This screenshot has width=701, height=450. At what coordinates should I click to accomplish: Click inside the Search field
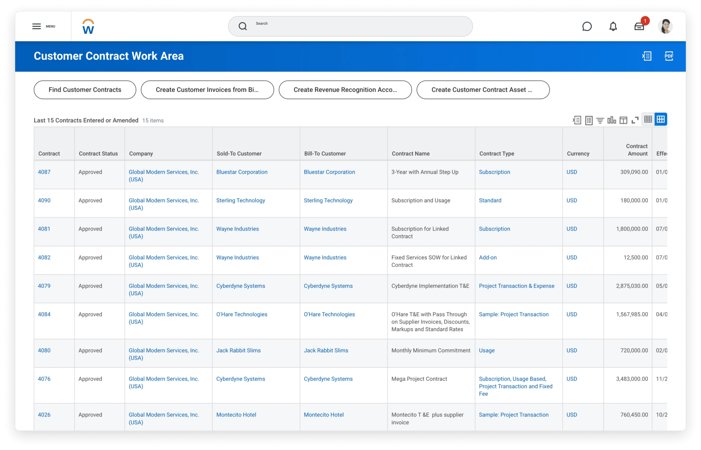click(x=350, y=26)
